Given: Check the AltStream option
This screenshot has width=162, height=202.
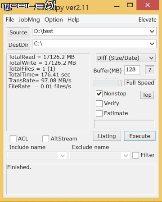Looking at the screenshot, I should 45,139.
